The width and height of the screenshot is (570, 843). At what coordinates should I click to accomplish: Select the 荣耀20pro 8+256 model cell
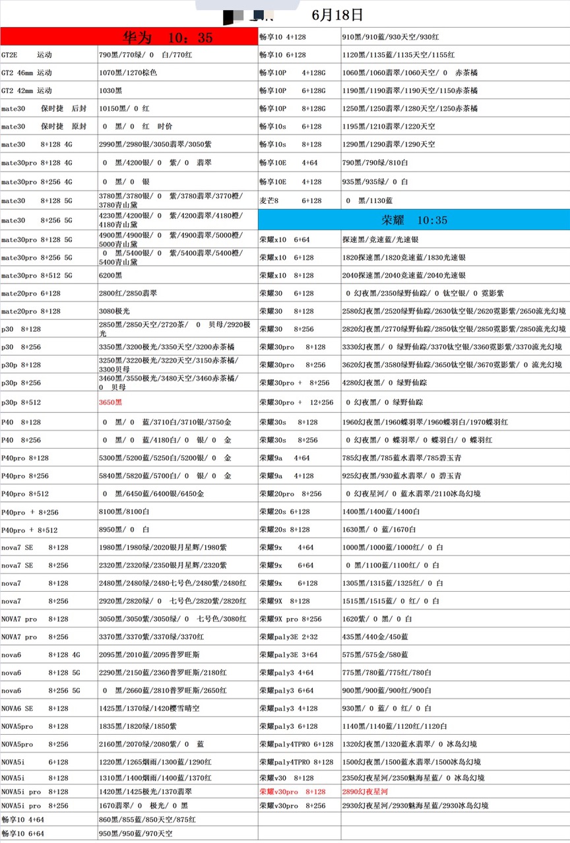[300, 493]
